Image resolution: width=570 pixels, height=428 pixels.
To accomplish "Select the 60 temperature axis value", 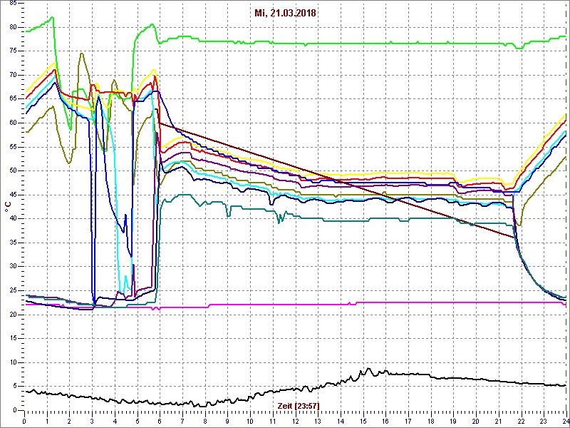I will [x=14, y=123].
